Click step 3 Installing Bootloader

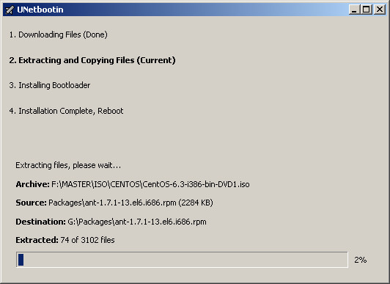[x=50, y=85]
